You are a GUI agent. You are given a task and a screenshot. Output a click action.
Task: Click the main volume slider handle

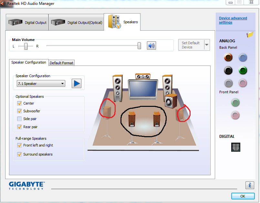coord(139,46)
